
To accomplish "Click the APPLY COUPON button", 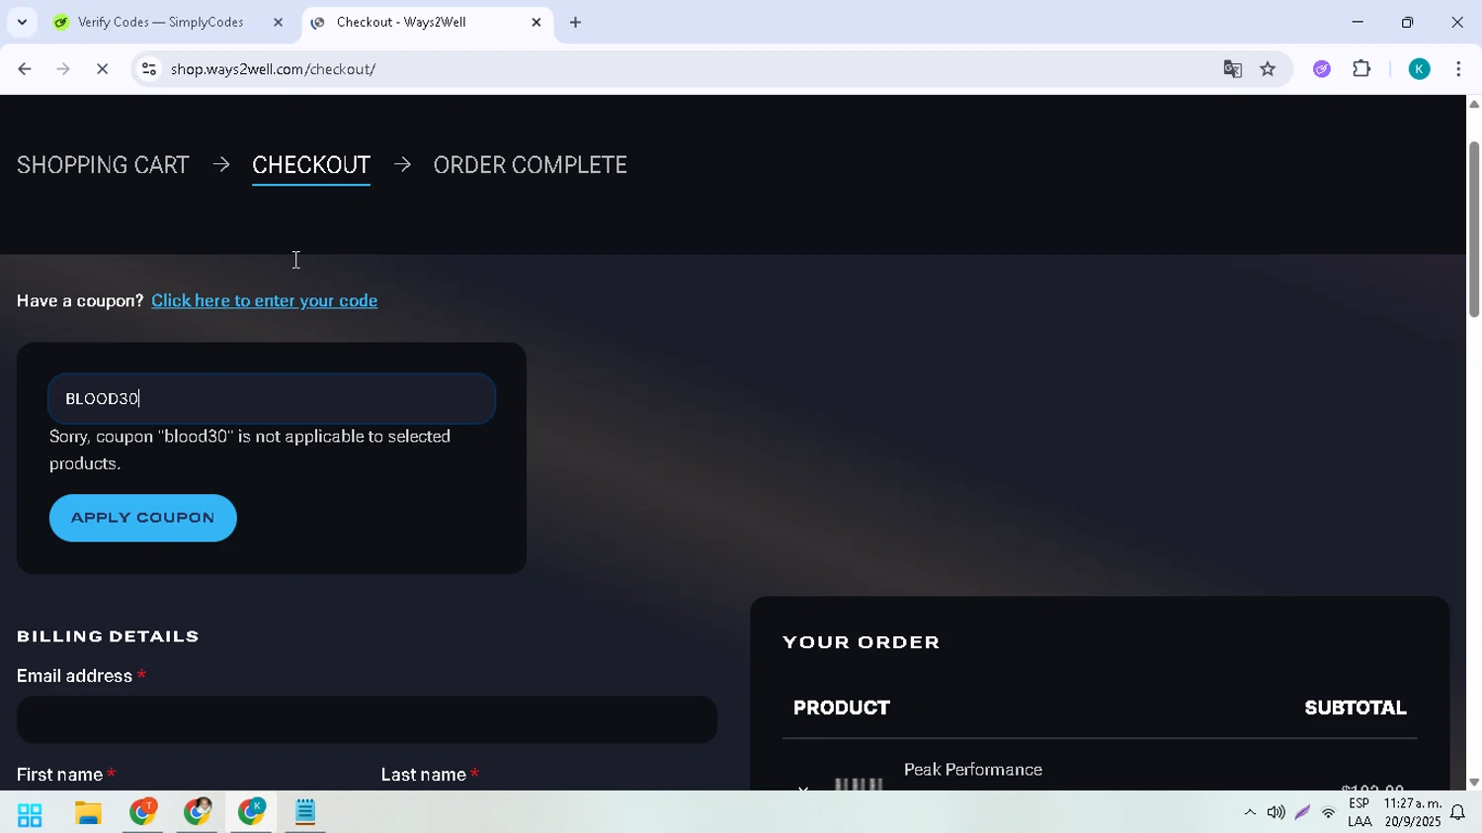I will (x=143, y=518).
